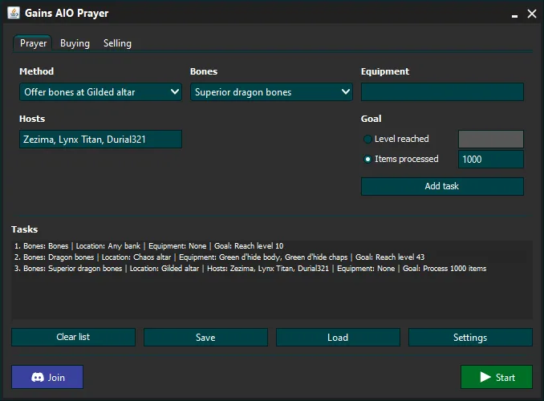Open the Buying tab
Screen dimensions: 544x401
[75, 43]
